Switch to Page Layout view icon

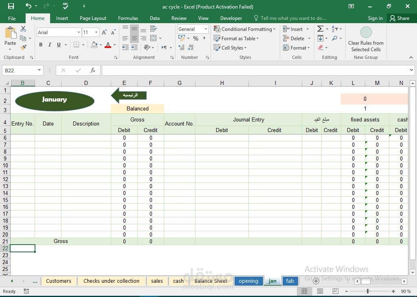pyautogui.click(x=320, y=291)
